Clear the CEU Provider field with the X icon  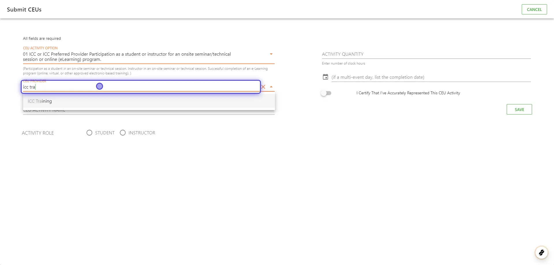(263, 87)
